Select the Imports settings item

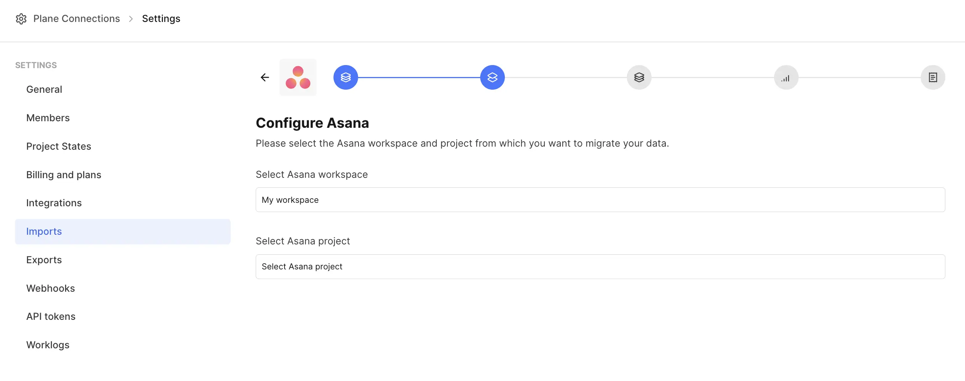[122, 231]
